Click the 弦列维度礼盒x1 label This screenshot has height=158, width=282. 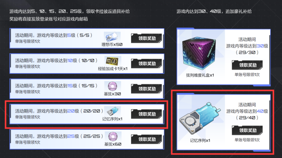pos(200,75)
